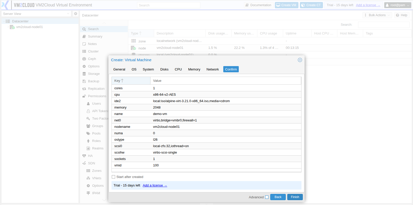
Task: Open the Help button
Action: coord(402,15)
